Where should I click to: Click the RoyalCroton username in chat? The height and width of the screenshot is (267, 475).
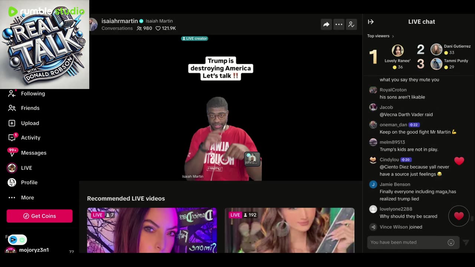point(393,90)
